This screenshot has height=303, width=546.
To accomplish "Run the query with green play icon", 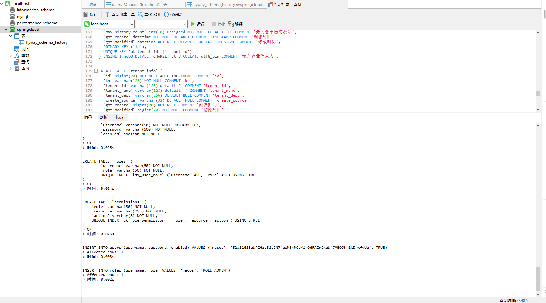I will click(193, 24).
